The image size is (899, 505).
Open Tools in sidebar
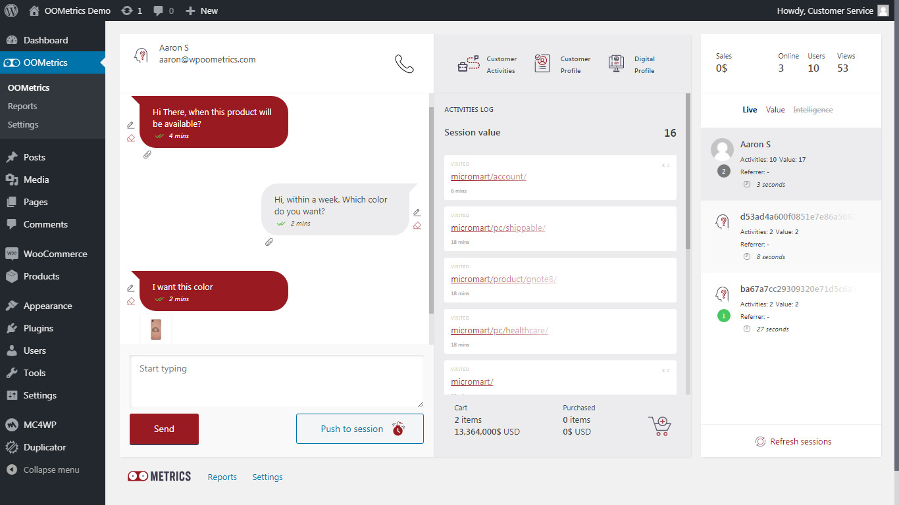(53, 373)
